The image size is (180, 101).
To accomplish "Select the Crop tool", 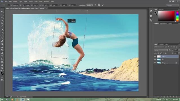I will click(2, 23).
